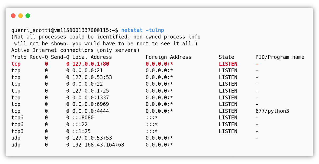Click the red close window dot
This screenshot has width=319, height=164.
(13, 16)
